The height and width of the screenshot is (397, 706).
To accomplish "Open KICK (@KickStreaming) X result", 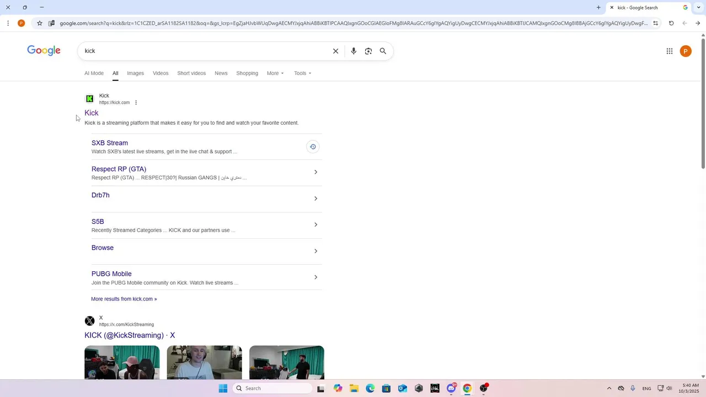I will pos(130,335).
